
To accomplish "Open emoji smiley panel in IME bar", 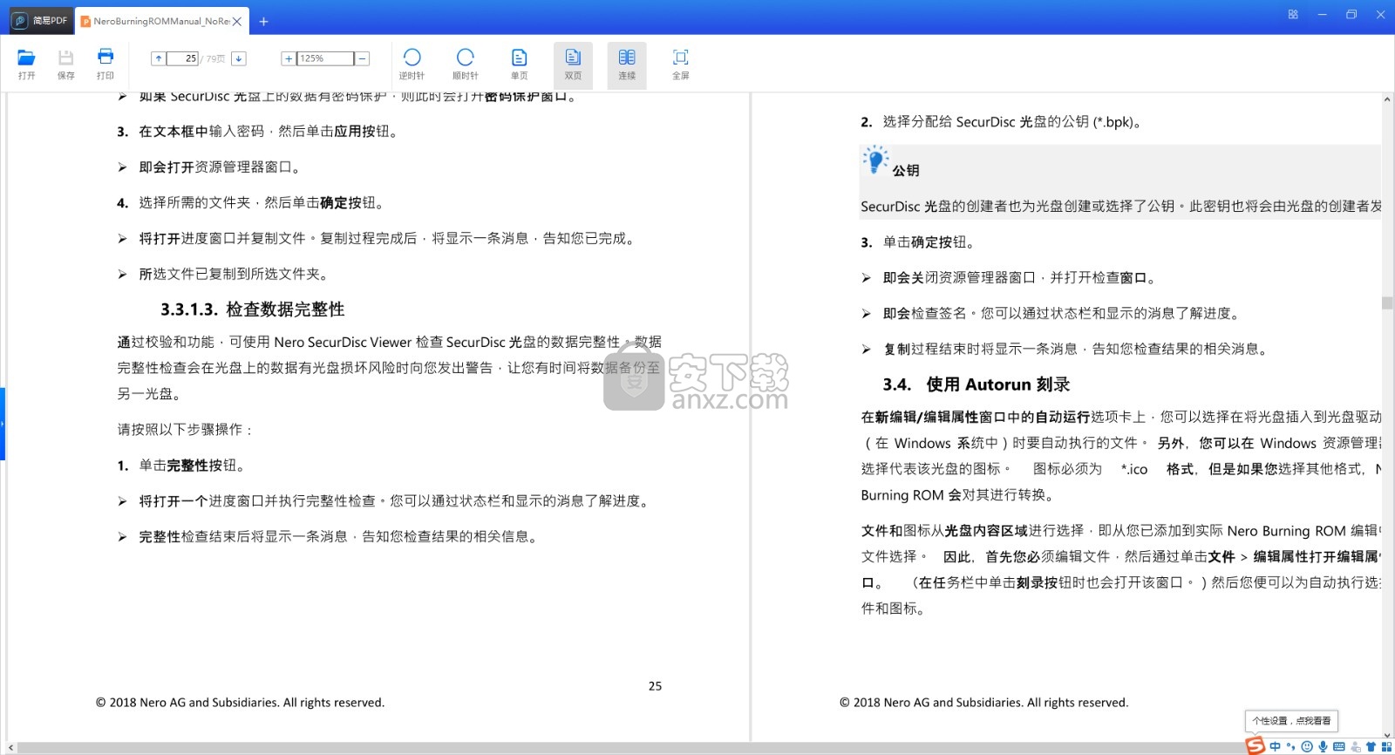I will [x=1307, y=746].
